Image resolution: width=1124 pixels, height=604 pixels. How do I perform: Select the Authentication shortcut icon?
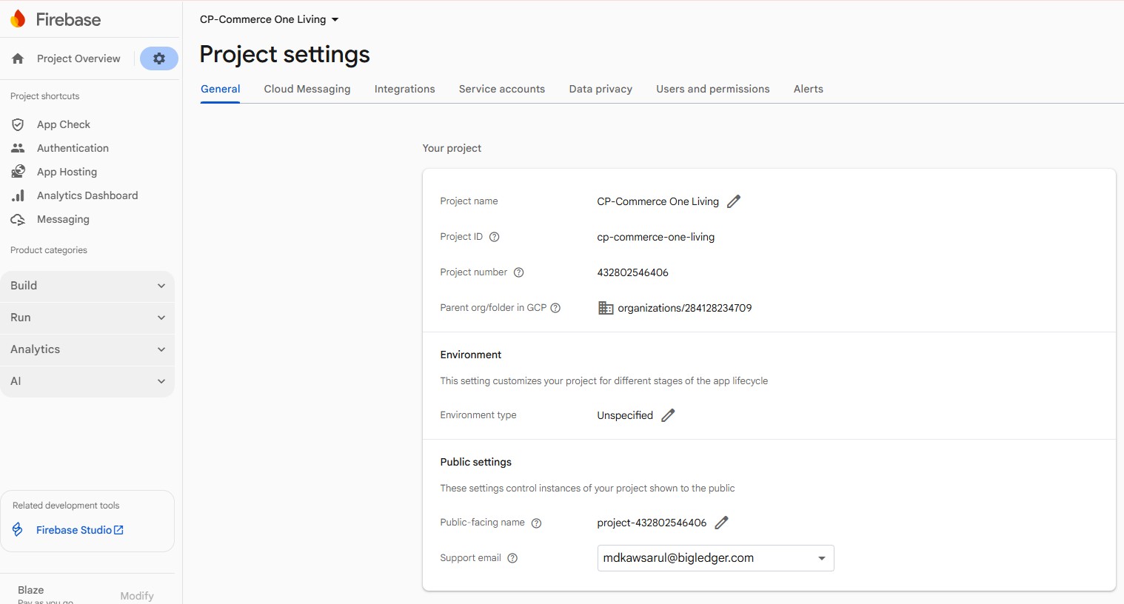coord(18,148)
